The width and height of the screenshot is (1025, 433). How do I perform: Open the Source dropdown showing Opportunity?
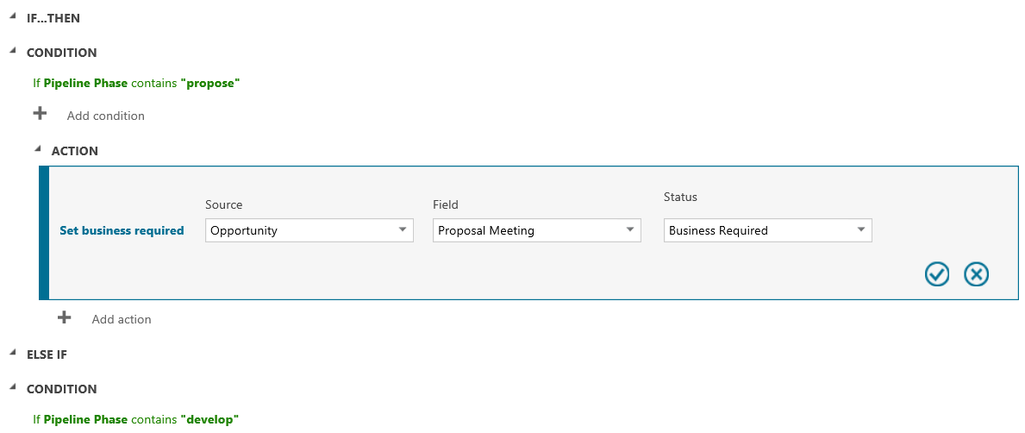coord(309,230)
